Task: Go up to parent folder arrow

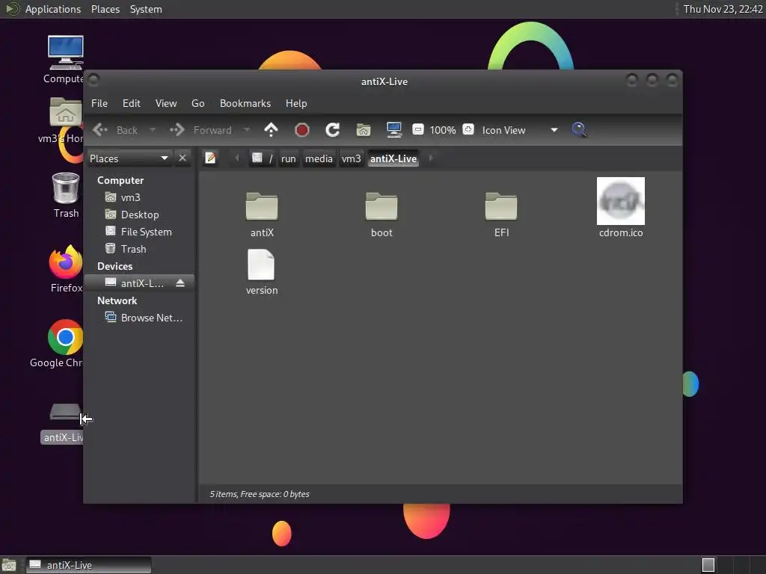Action: (x=271, y=130)
